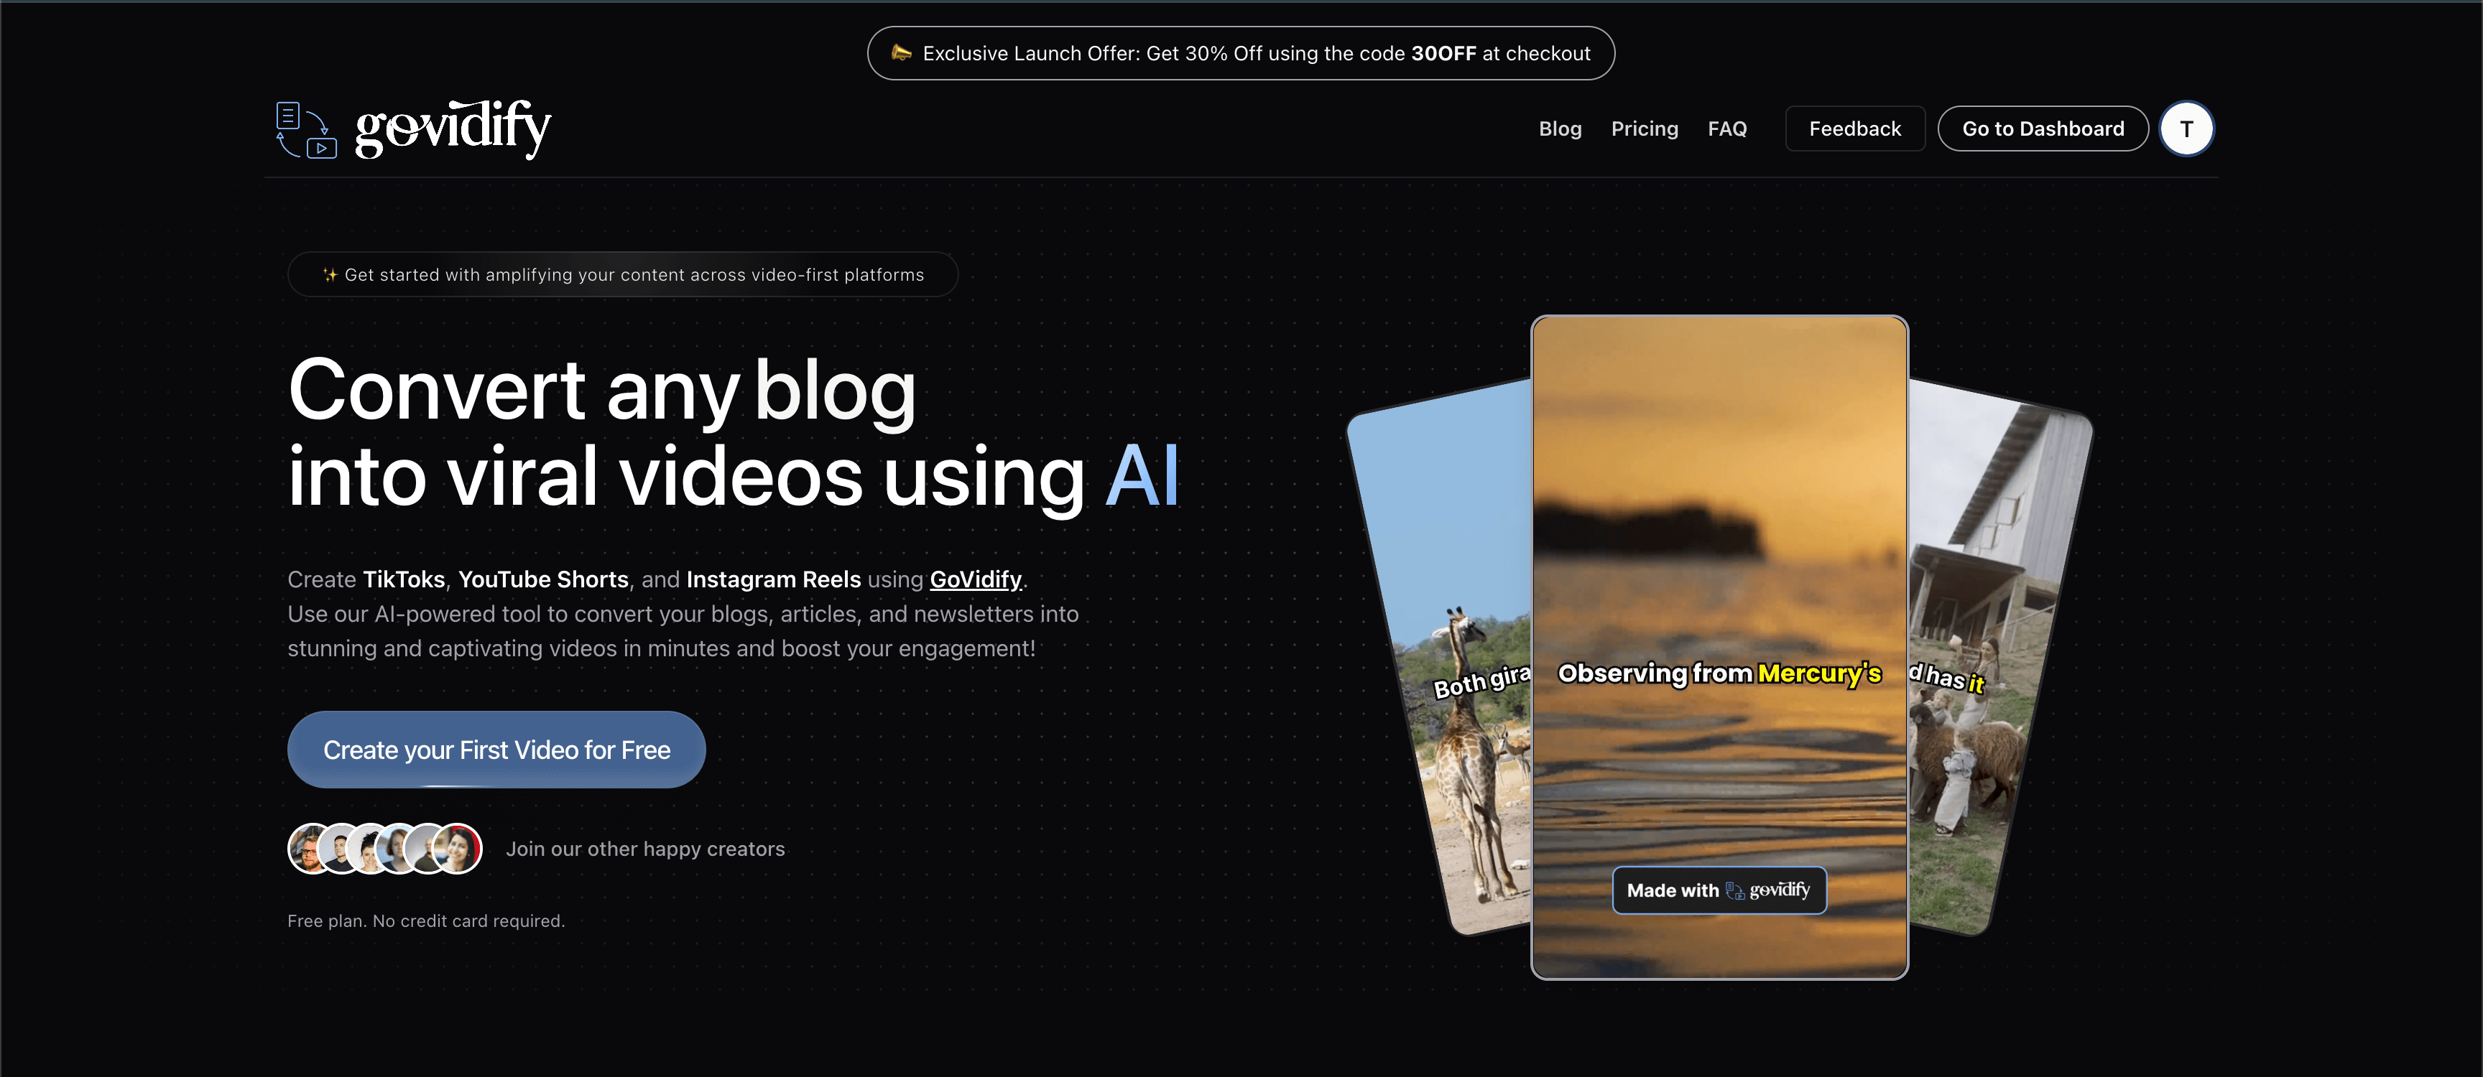Click the Go to Dashboard button
Screen dimensions: 2483x1077
(x=2040, y=128)
